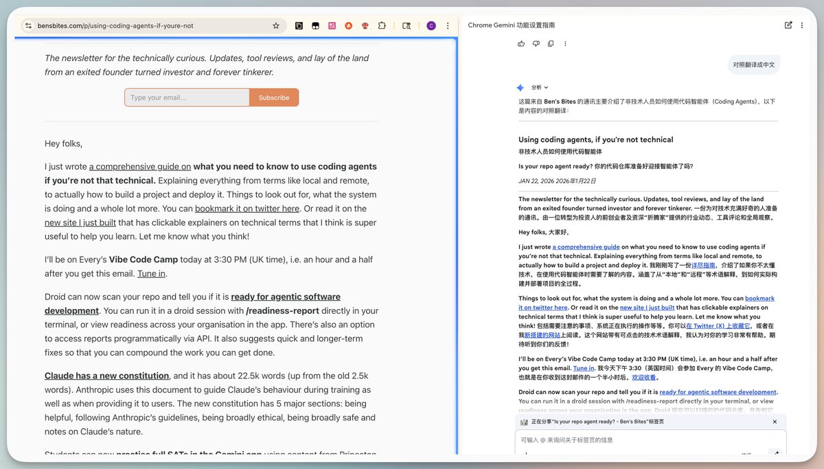Click the 对照翻译成中文 user message bubble
This screenshot has width=824, height=469.
tap(753, 65)
